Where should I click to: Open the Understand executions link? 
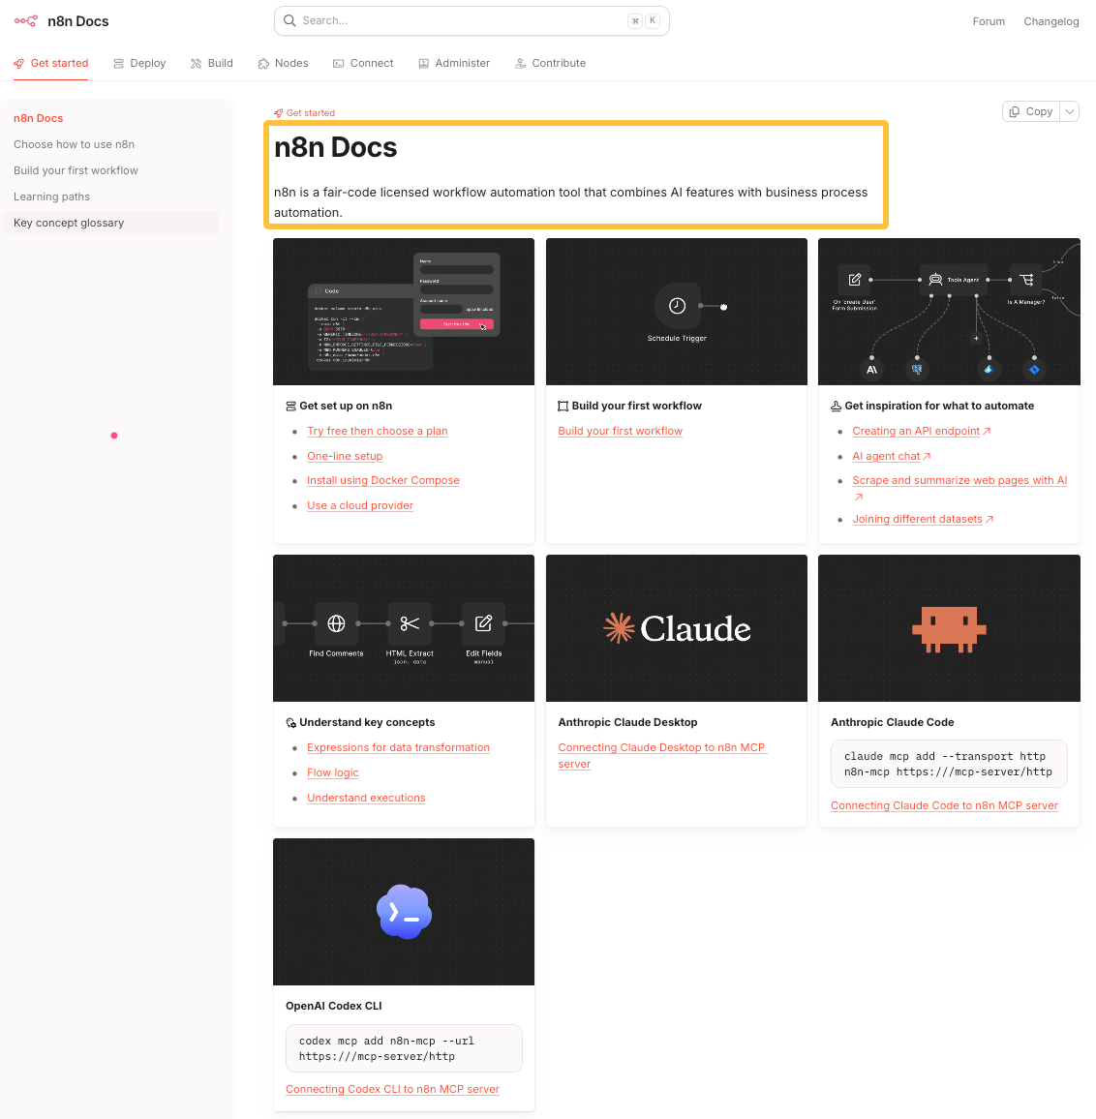point(366,798)
